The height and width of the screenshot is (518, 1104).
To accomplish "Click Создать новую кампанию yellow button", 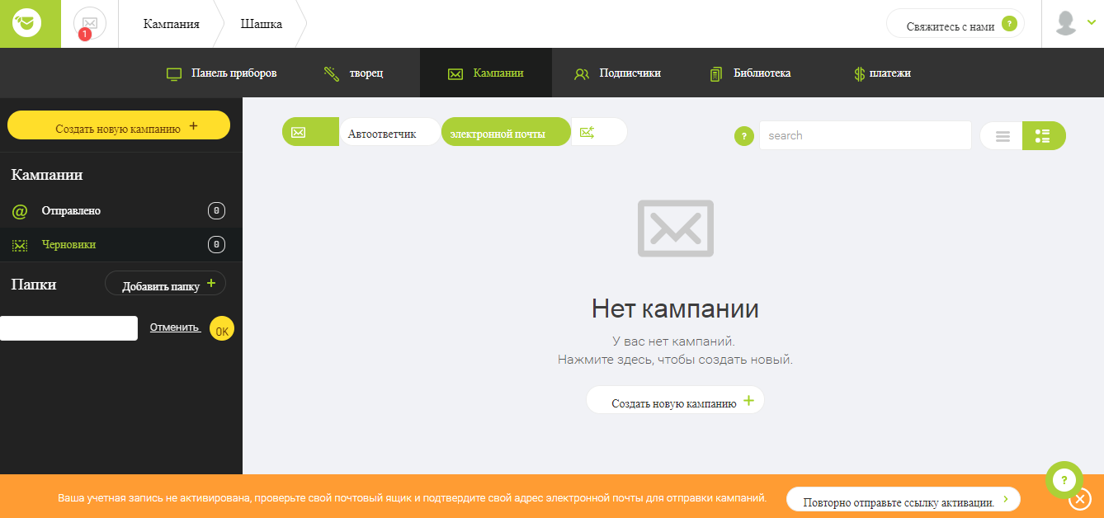I will tap(118, 125).
